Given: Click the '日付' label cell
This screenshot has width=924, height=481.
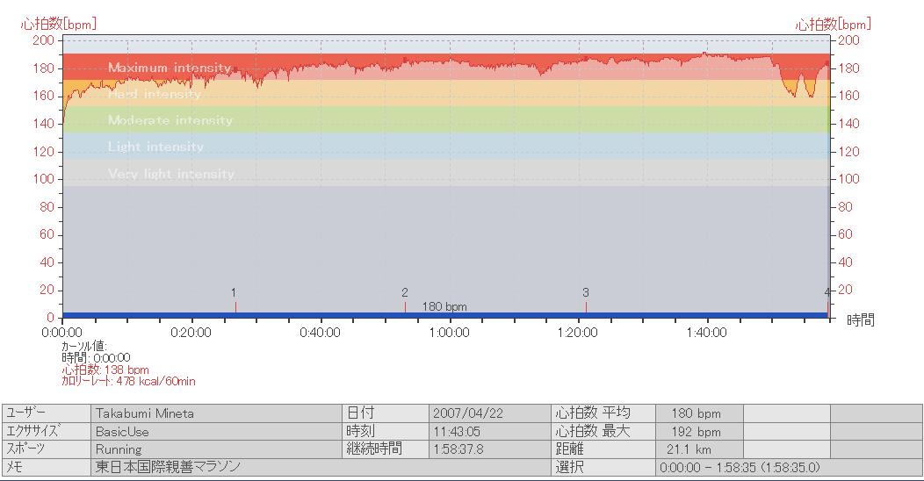Looking at the screenshot, I should click(386, 413).
